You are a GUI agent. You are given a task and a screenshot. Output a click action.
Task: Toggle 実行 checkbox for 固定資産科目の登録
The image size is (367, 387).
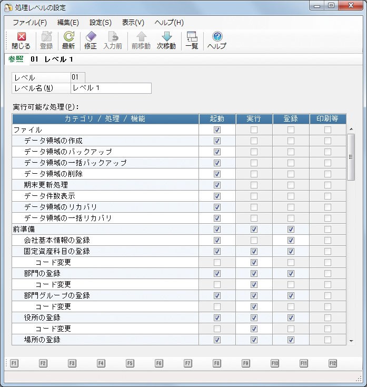tap(254, 251)
